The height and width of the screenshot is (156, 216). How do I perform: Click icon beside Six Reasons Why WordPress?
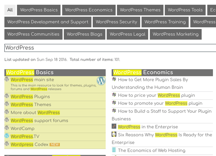coord(114,134)
